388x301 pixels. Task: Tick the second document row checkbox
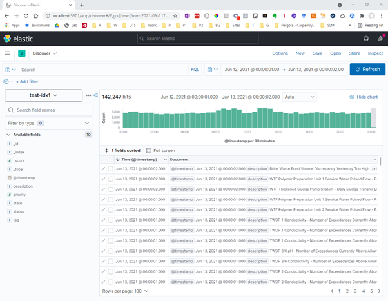pyautogui.click(x=110, y=179)
